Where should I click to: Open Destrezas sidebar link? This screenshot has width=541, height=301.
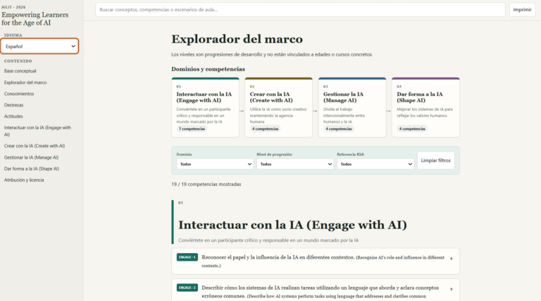(x=14, y=105)
